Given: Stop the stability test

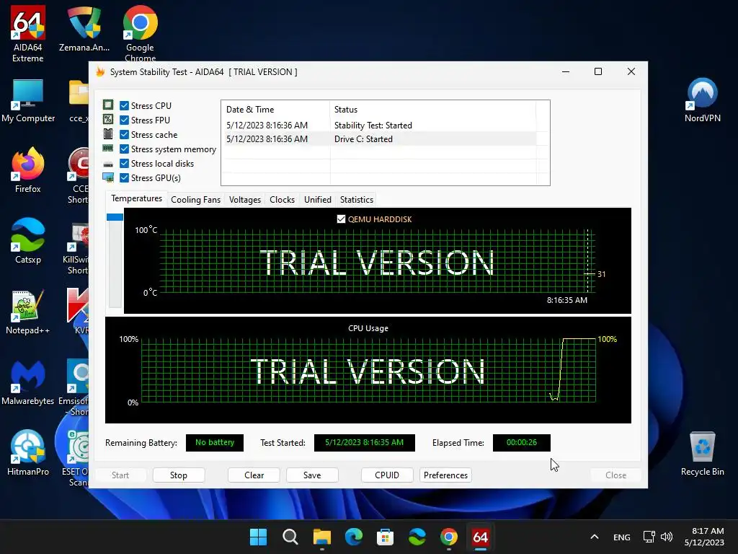Looking at the screenshot, I should tap(179, 475).
